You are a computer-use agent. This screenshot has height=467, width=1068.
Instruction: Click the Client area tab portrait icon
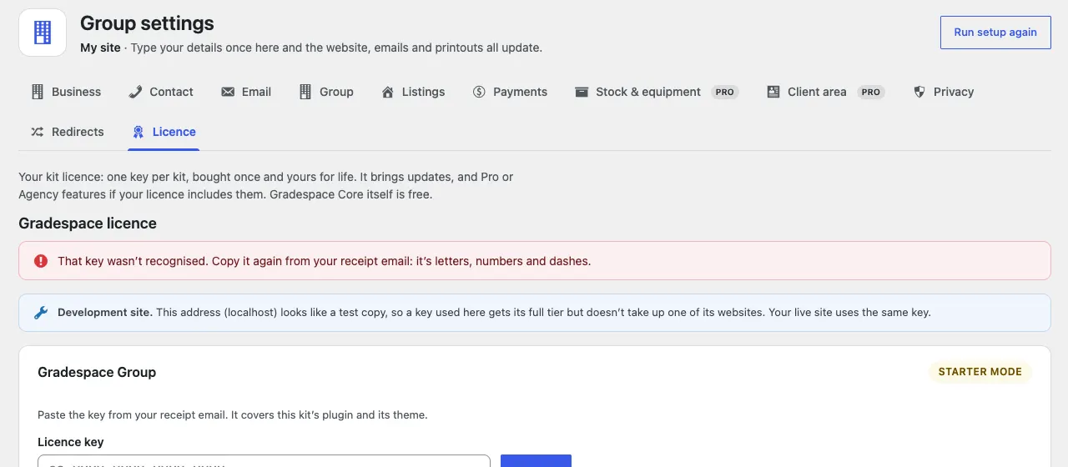[773, 92]
